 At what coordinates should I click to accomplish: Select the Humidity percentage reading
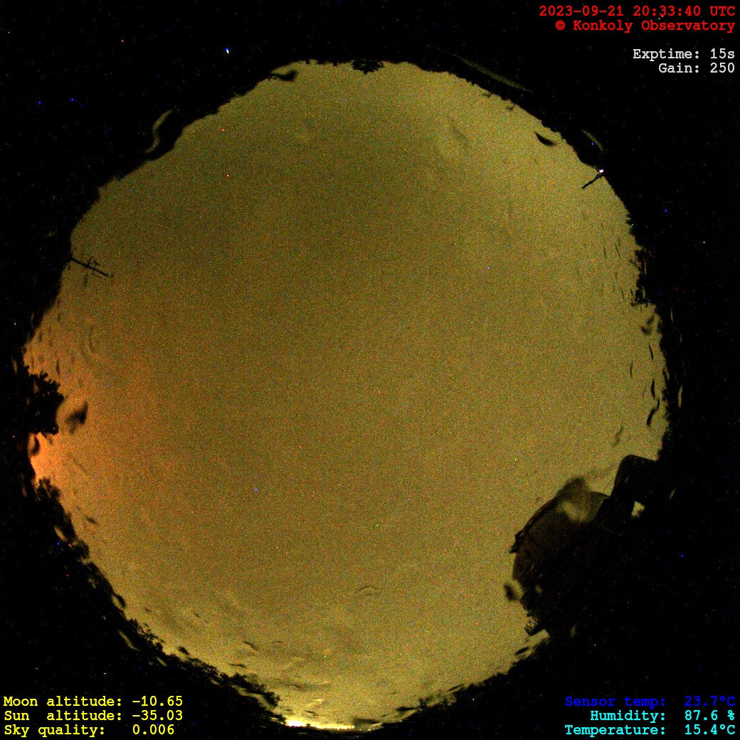tap(662, 716)
